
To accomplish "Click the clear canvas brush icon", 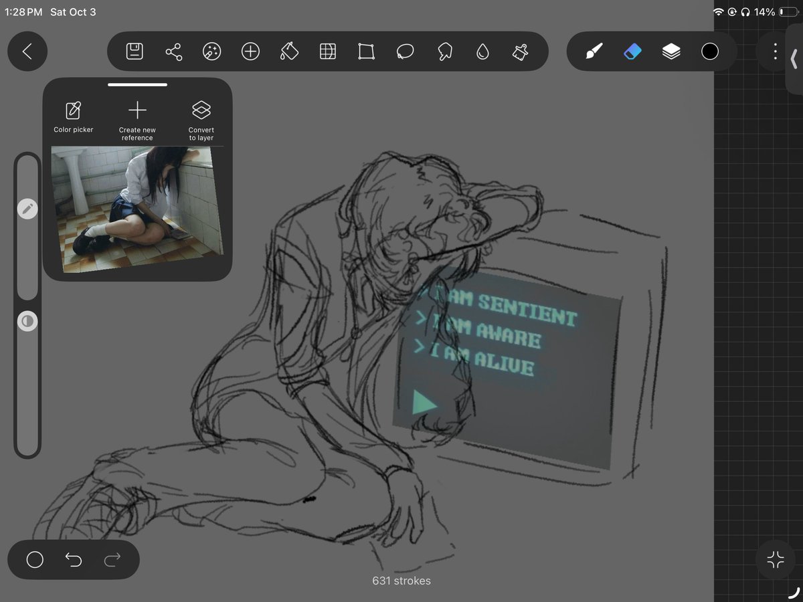I will (521, 52).
